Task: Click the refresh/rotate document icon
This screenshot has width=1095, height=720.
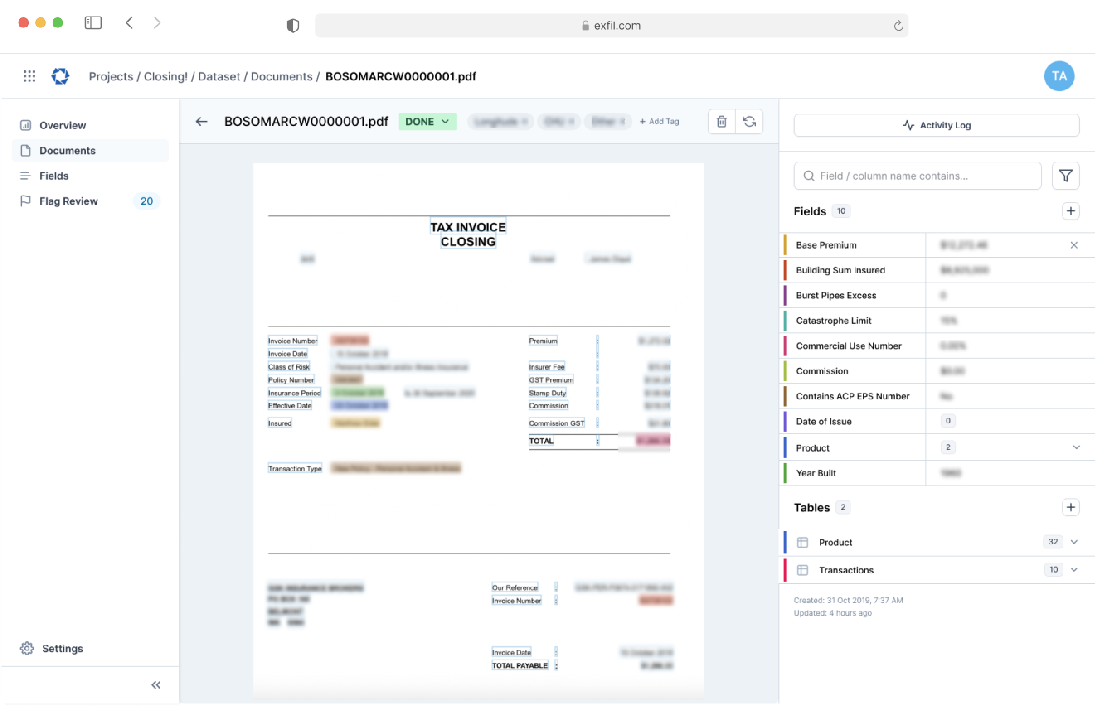Action: coord(749,122)
